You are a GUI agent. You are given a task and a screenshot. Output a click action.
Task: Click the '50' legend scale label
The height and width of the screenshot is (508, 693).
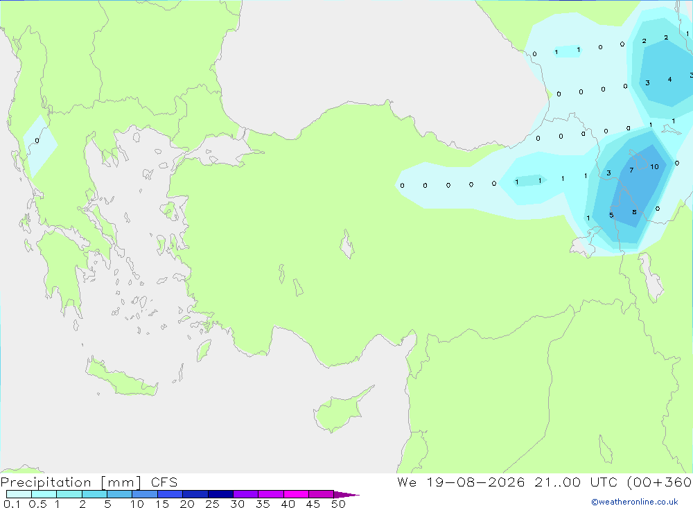pos(338,504)
